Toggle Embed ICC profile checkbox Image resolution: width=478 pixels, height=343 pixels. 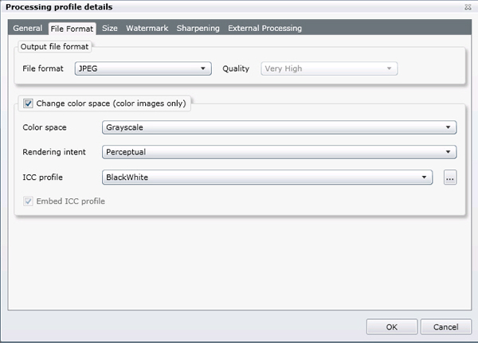[29, 201]
